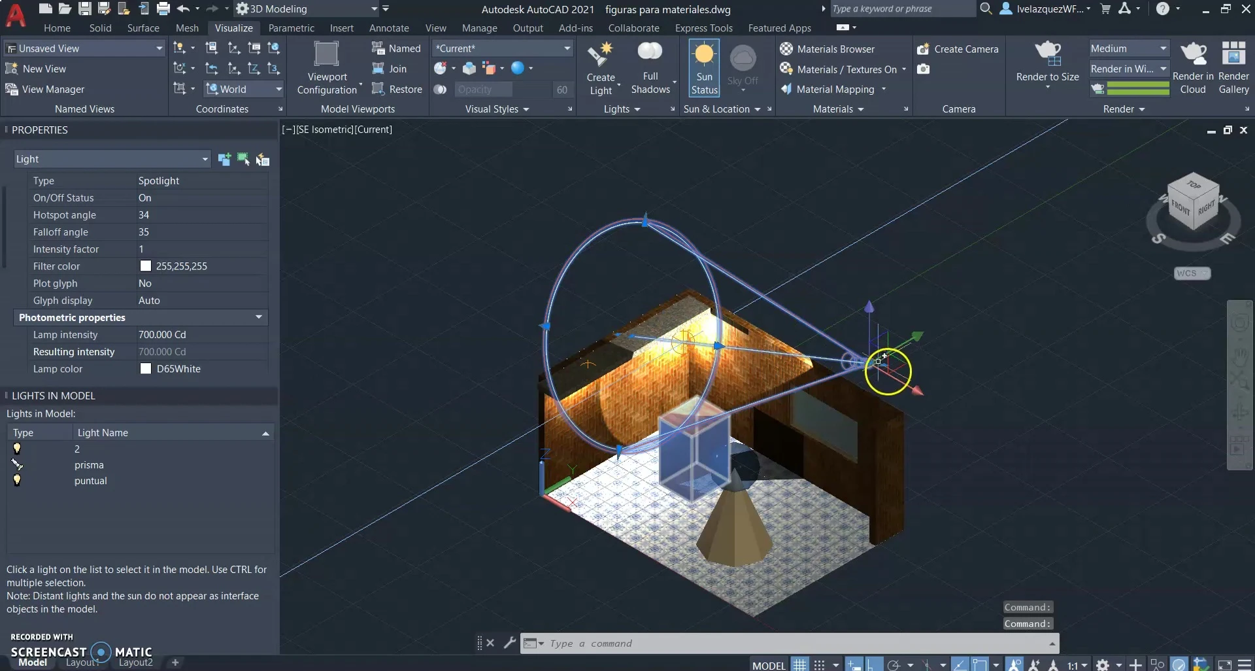1255x671 pixels.
Task: Expand the Materials / Textures On dropdown
Action: (904, 69)
